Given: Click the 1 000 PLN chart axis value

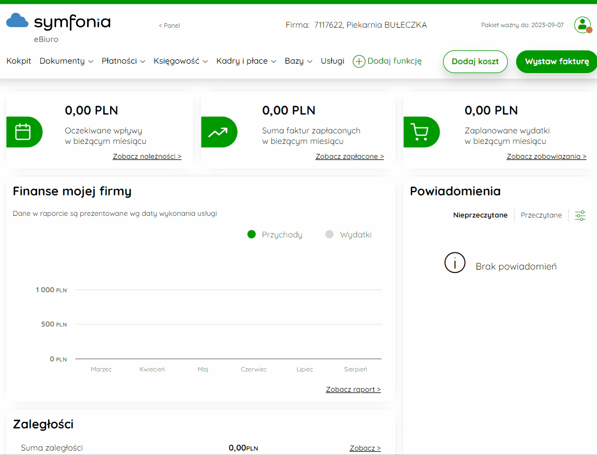Looking at the screenshot, I should [51, 290].
